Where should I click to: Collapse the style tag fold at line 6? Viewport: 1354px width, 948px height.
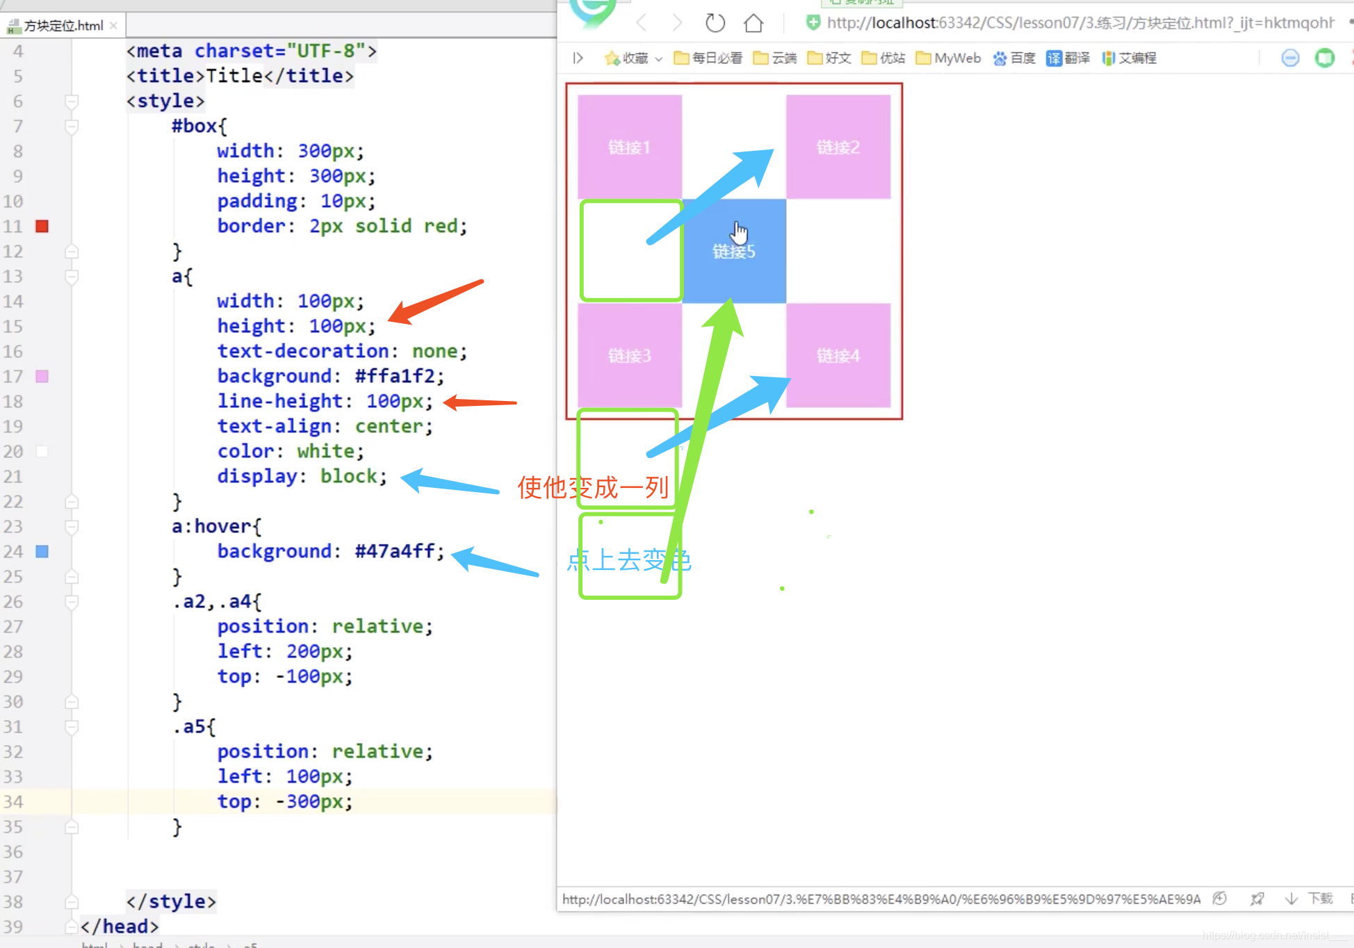point(72,101)
